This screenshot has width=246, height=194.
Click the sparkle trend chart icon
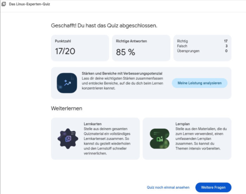pos(67,83)
